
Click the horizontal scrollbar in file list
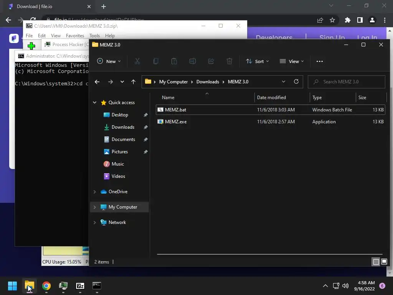(270, 254)
